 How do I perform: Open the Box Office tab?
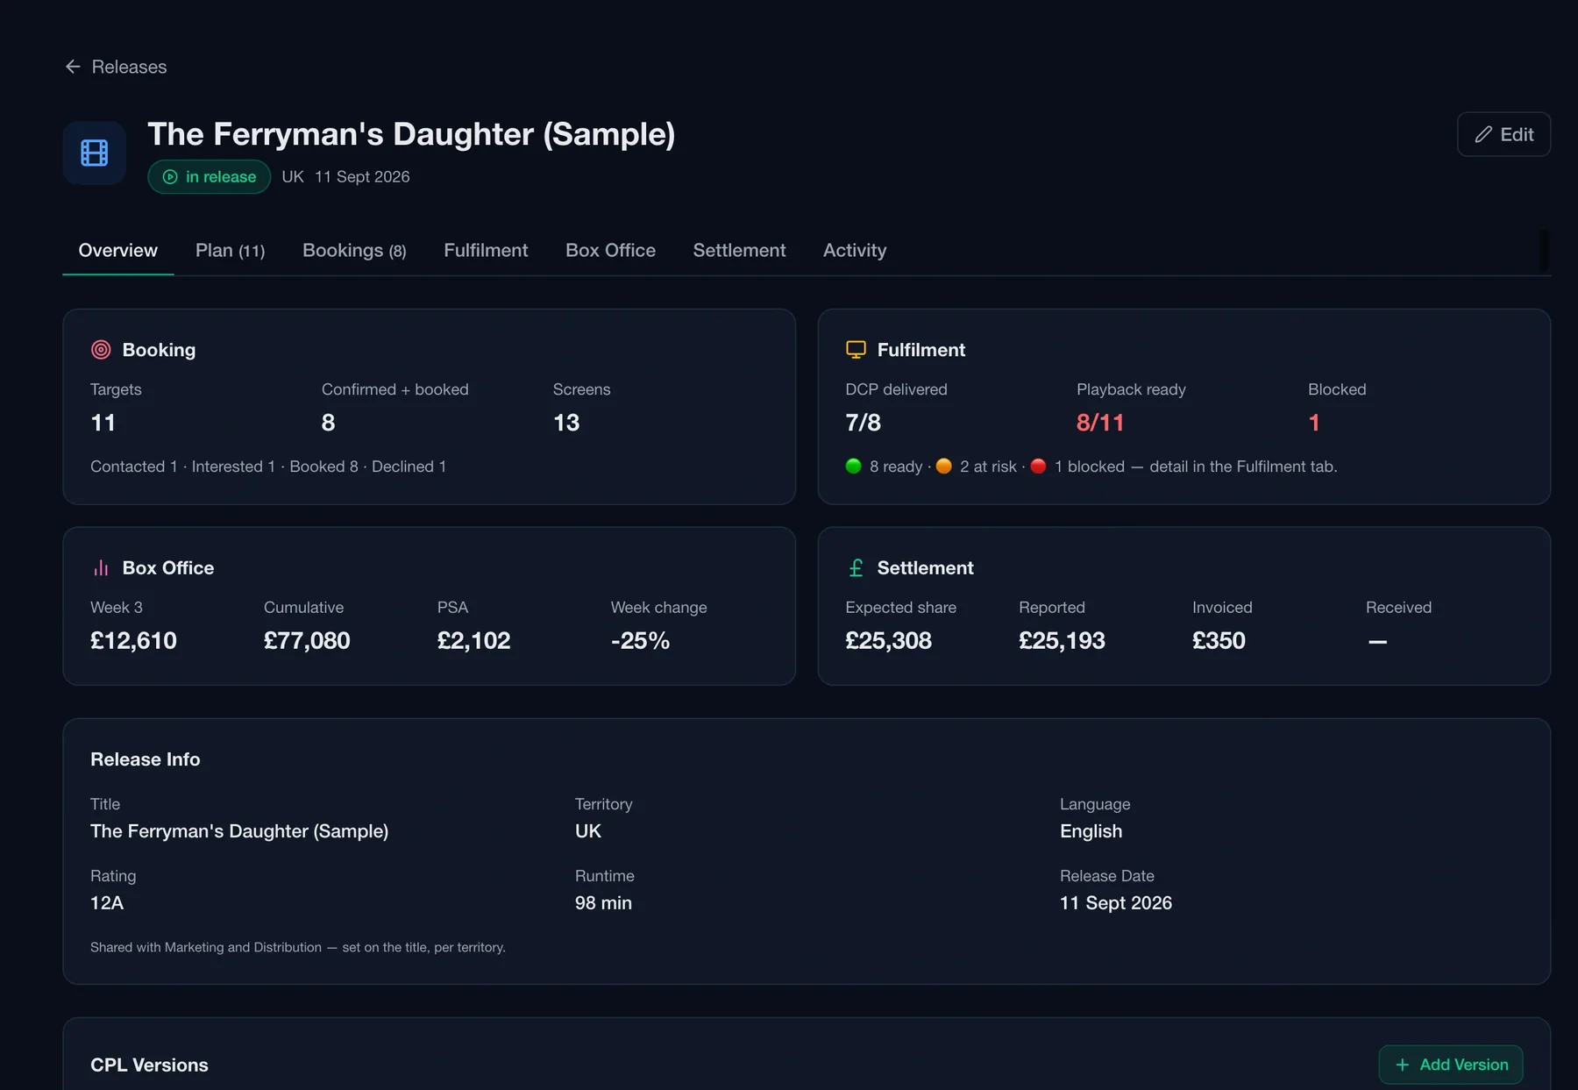tap(610, 251)
